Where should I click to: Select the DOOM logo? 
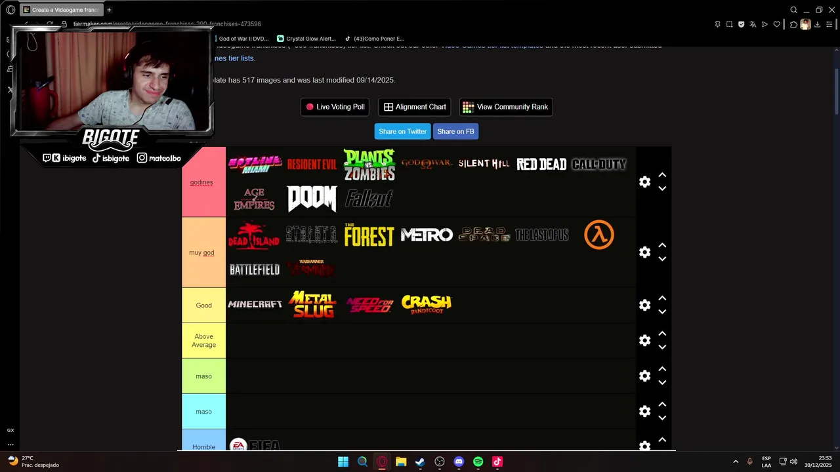pyautogui.click(x=312, y=199)
